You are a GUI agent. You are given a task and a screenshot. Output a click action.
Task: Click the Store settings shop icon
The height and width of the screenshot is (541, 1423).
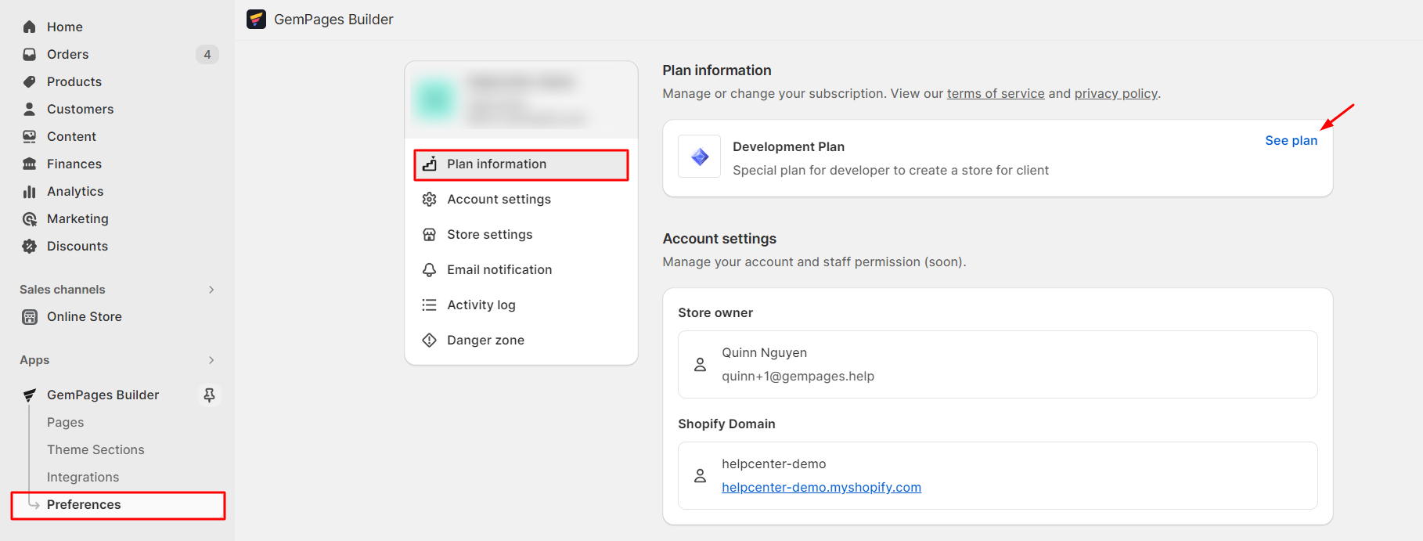[x=429, y=234]
